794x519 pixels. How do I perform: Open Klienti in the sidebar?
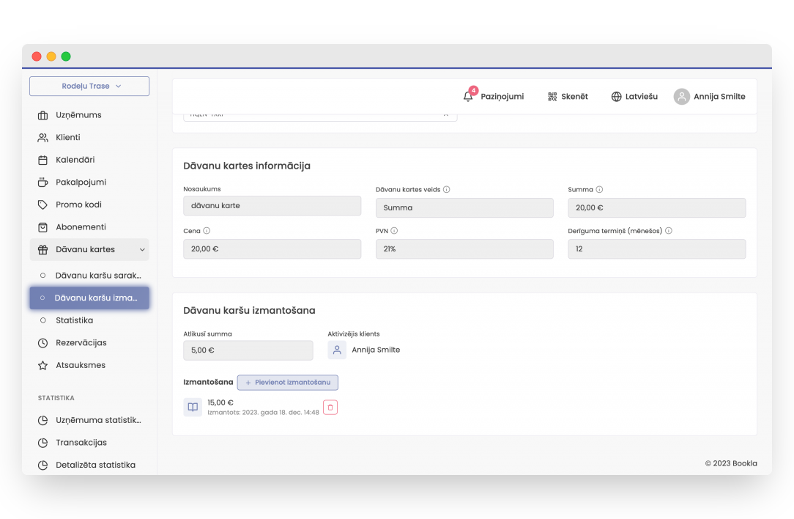click(68, 137)
